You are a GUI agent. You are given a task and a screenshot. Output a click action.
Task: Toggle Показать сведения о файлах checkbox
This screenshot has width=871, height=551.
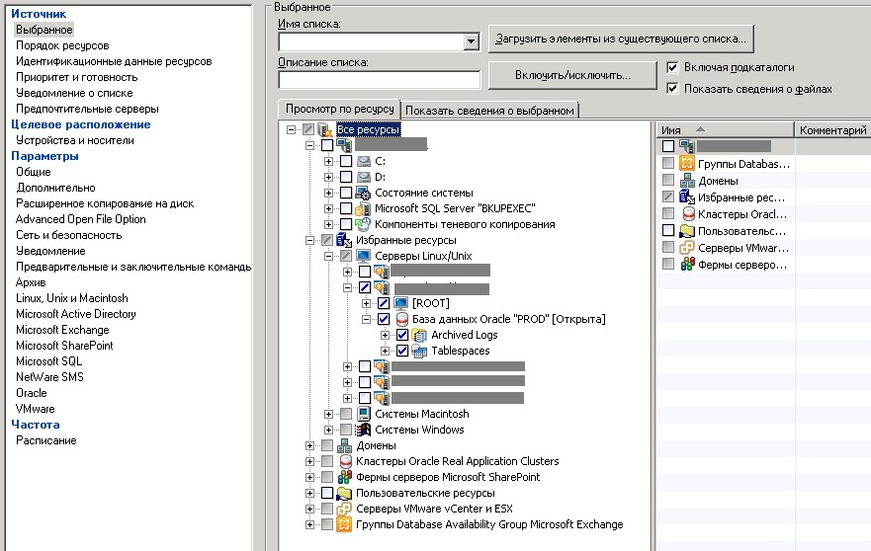tap(672, 88)
